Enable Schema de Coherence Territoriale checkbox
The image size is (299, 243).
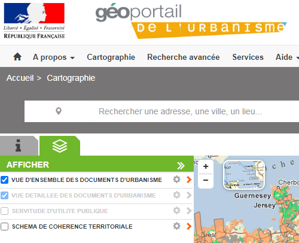tap(4, 226)
